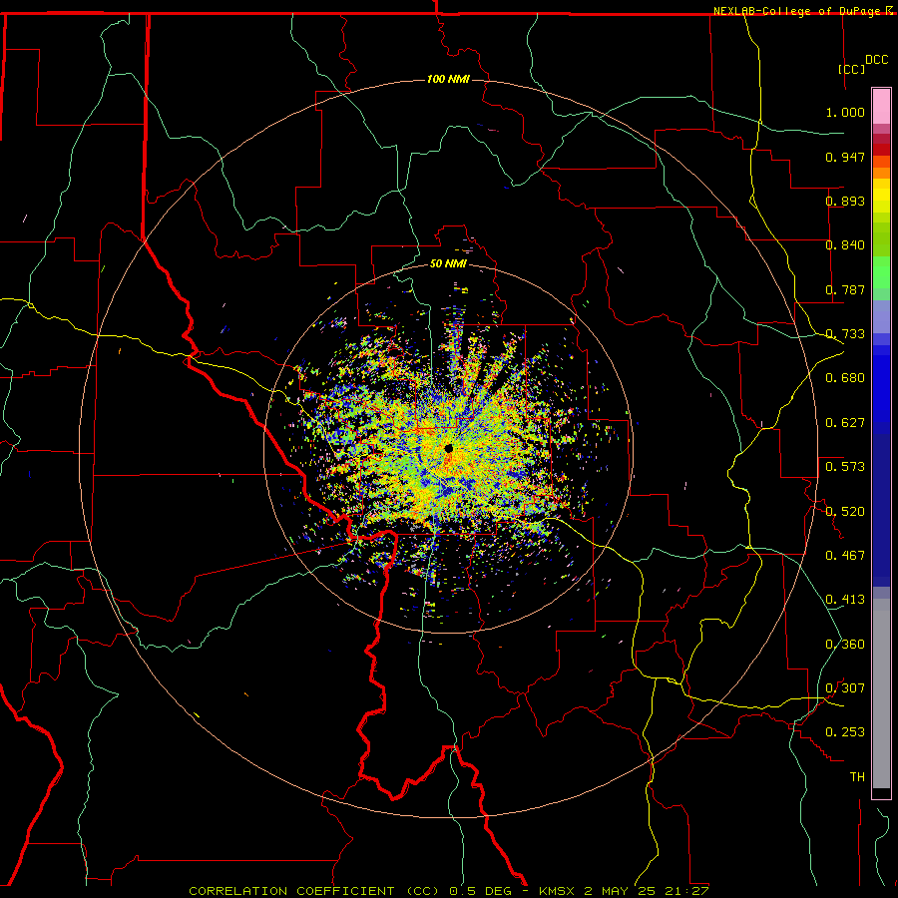Image resolution: width=898 pixels, height=898 pixels.
Task: Select the 0.360 legend value
Action: click(845, 645)
